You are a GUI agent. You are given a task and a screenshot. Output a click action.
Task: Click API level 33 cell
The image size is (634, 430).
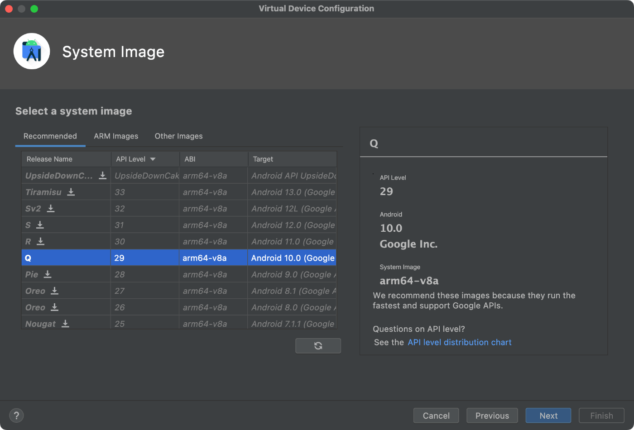pos(145,192)
